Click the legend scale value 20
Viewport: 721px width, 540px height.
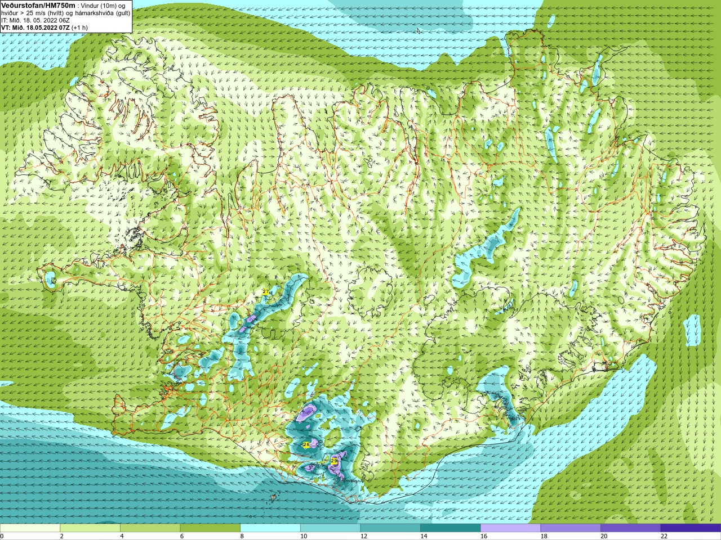tap(604, 536)
